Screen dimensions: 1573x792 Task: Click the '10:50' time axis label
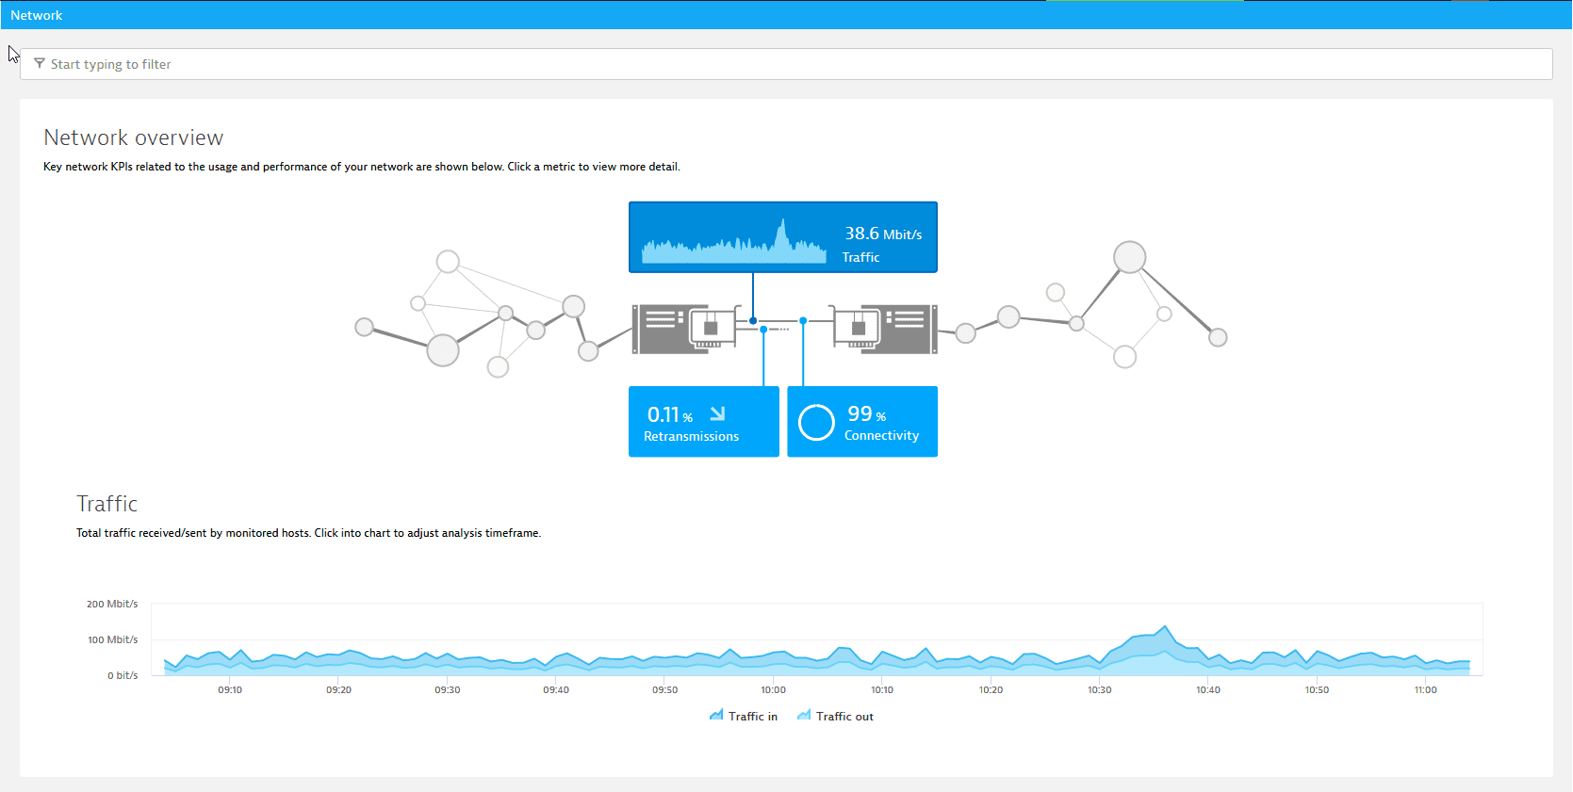point(1317,690)
